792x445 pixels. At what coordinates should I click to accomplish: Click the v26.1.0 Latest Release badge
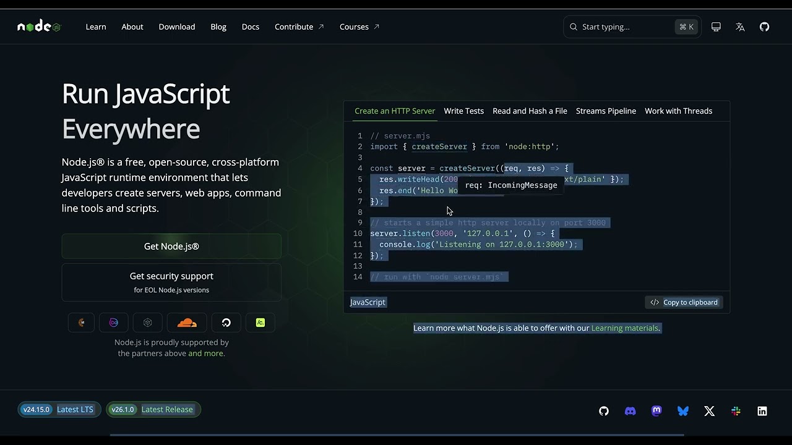point(153,409)
